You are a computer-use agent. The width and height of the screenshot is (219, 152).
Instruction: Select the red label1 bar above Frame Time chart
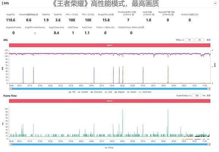110,100
